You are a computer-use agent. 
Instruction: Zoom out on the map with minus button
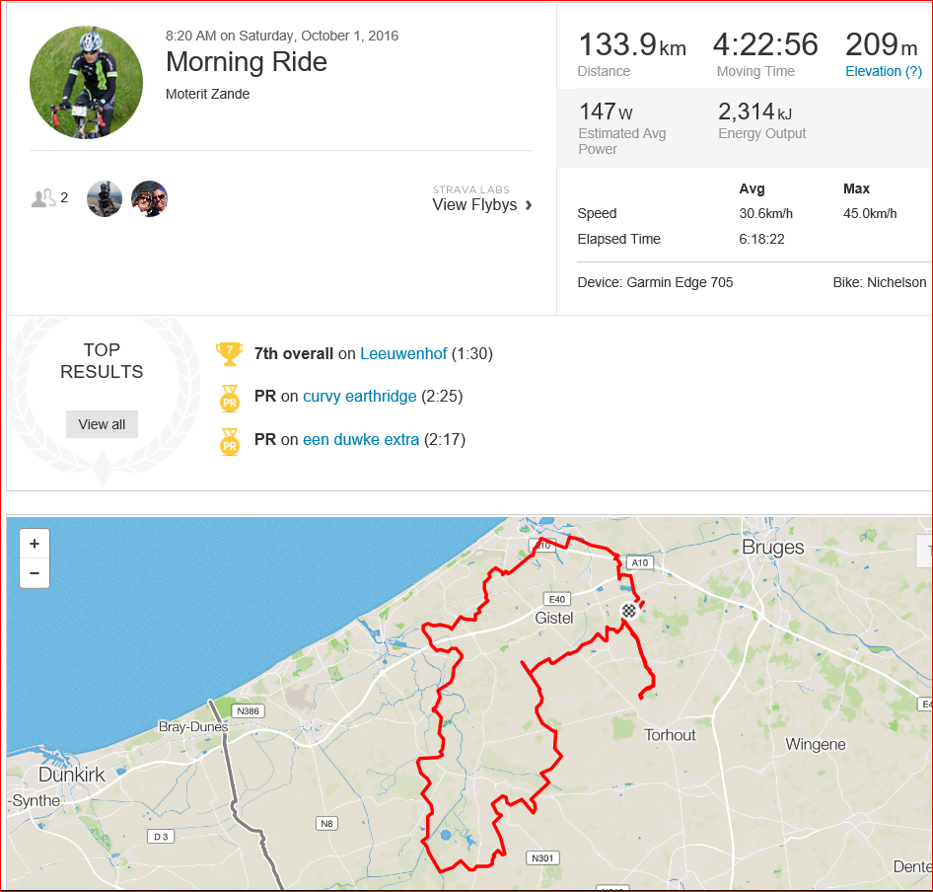coord(35,573)
